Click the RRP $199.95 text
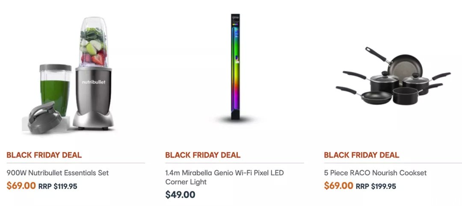 (376, 187)
